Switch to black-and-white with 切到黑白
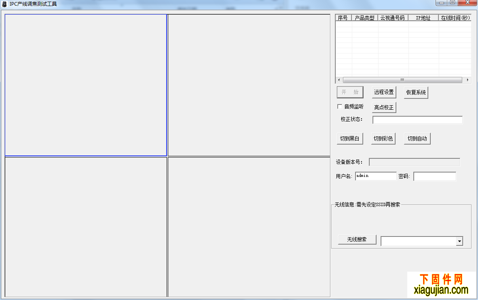 [350, 138]
